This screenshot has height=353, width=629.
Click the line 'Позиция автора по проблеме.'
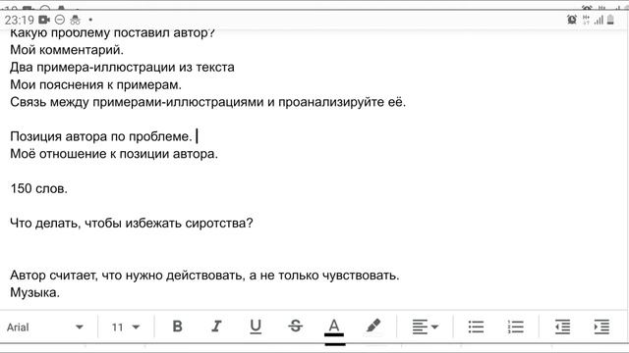101,137
